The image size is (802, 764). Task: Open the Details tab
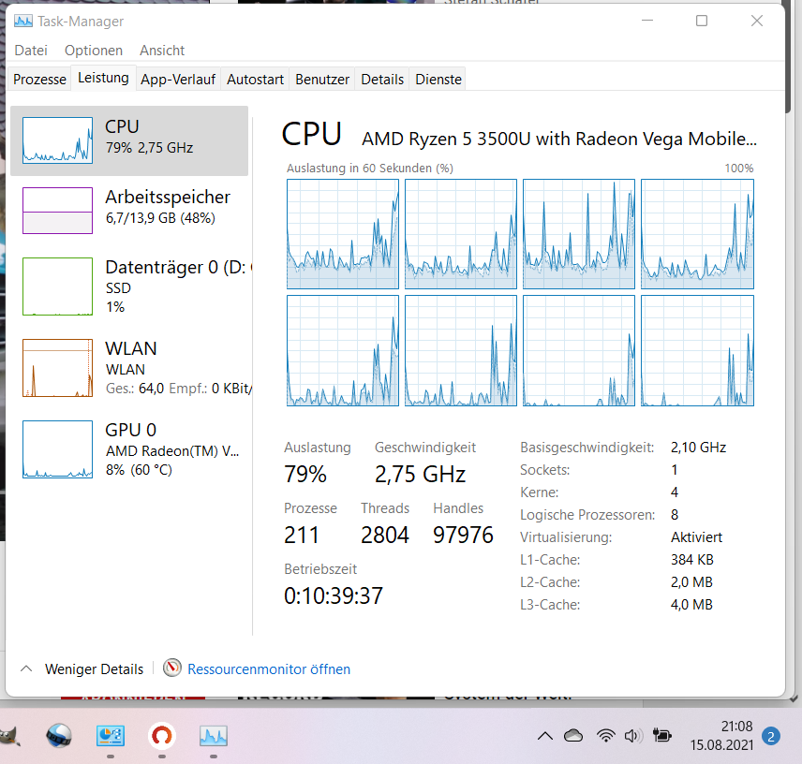(382, 80)
